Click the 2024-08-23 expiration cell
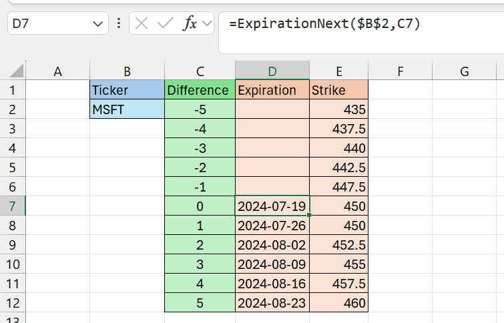 272,303
